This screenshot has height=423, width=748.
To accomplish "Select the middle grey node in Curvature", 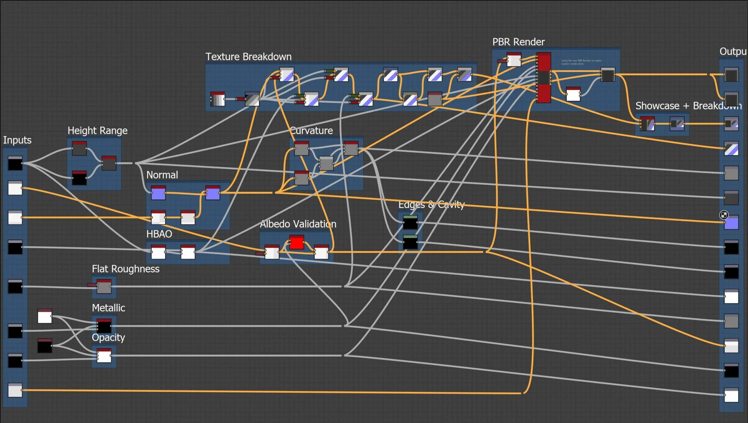I will pyautogui.click(x=326, y=163).
